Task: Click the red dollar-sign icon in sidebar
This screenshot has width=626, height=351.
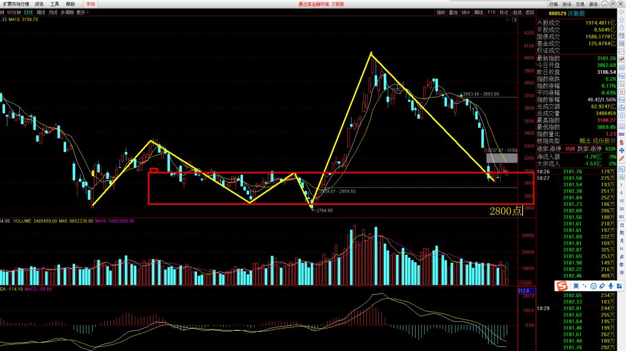Action: coord(621,142)
